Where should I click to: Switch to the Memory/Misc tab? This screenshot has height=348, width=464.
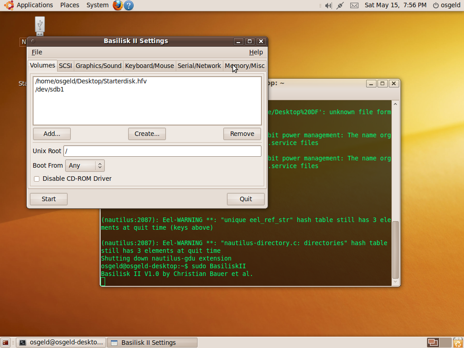tap(245, 66)
